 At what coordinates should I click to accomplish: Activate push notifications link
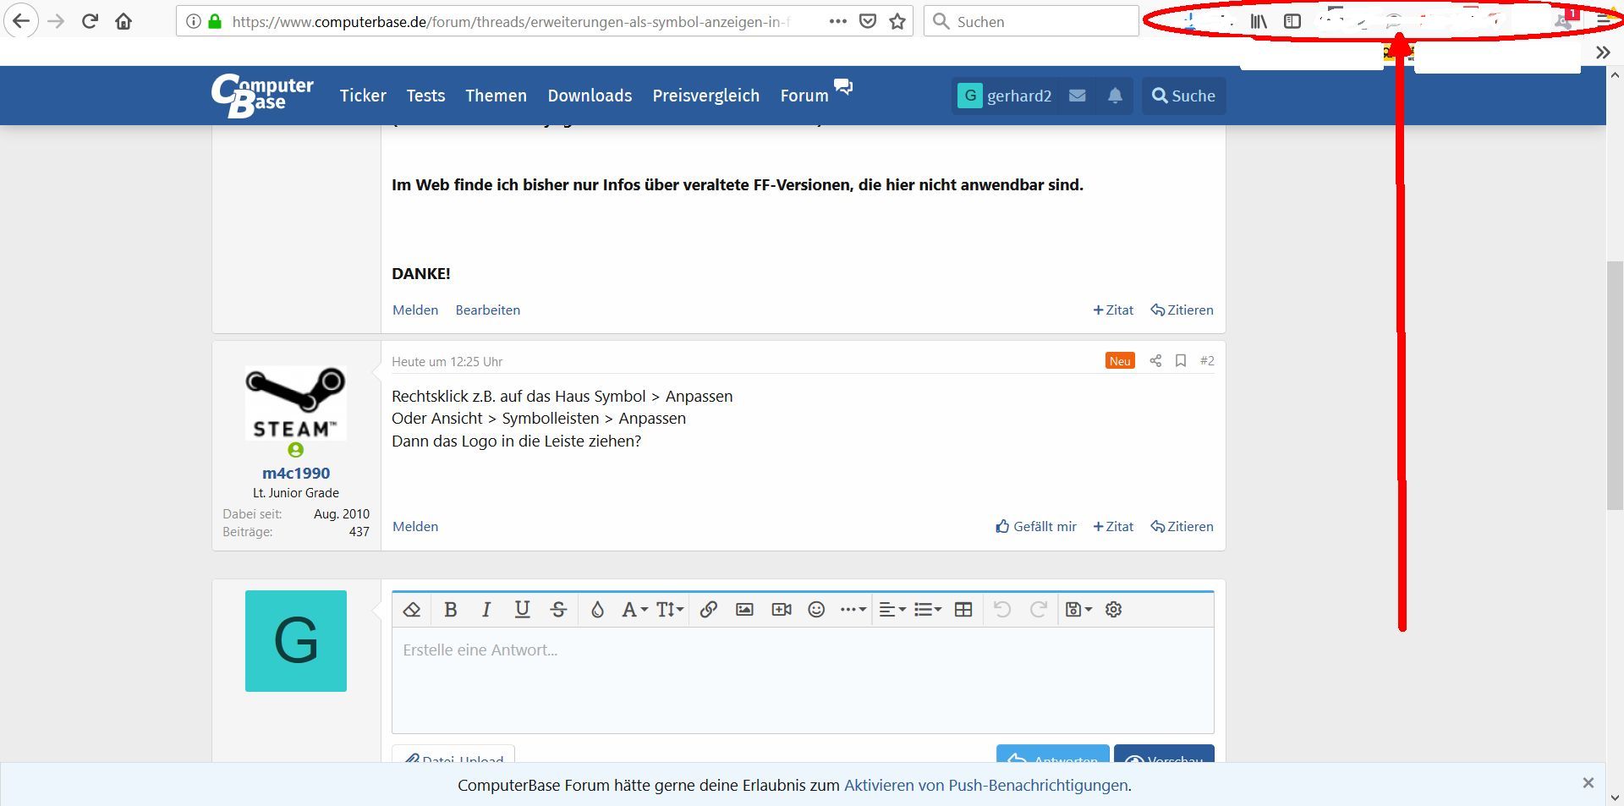985,786
